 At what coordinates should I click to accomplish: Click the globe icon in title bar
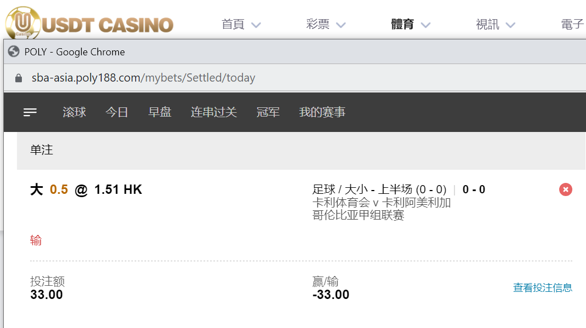[x=14, y=51]
